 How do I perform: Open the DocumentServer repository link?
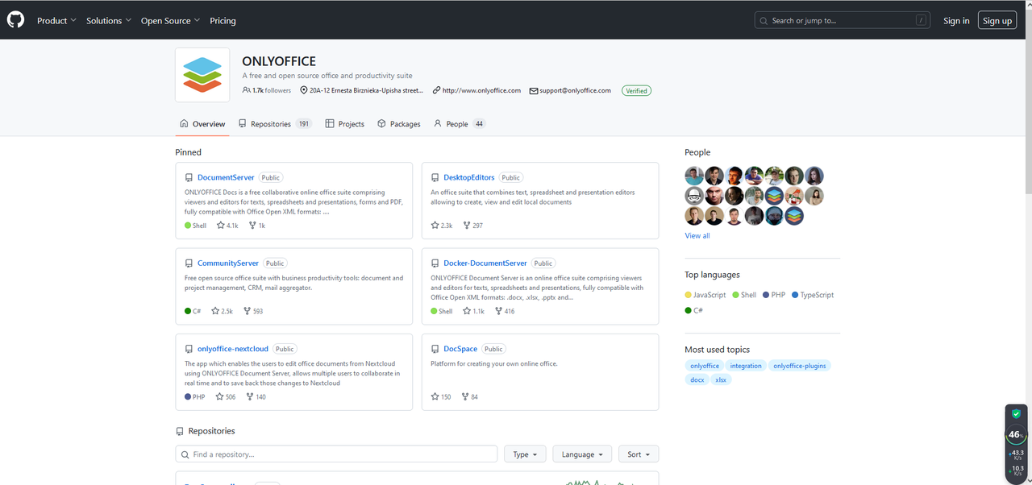[226, 177]
